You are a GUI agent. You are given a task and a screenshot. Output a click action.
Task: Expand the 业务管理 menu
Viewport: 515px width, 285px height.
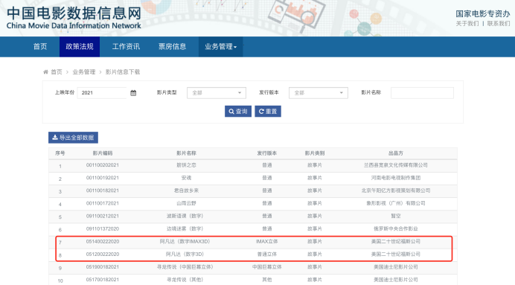tap(221, 47)
